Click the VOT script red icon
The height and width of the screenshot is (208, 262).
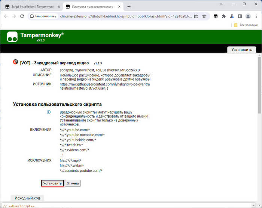pos(15,62)
